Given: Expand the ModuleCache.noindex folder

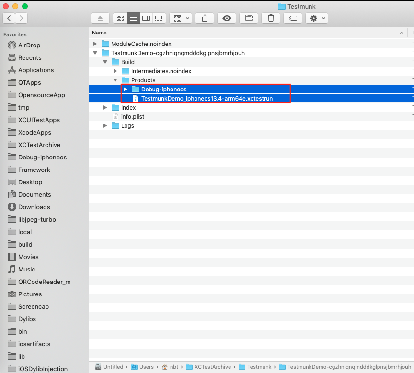Looking at the screenshot, I should (95, 44).
